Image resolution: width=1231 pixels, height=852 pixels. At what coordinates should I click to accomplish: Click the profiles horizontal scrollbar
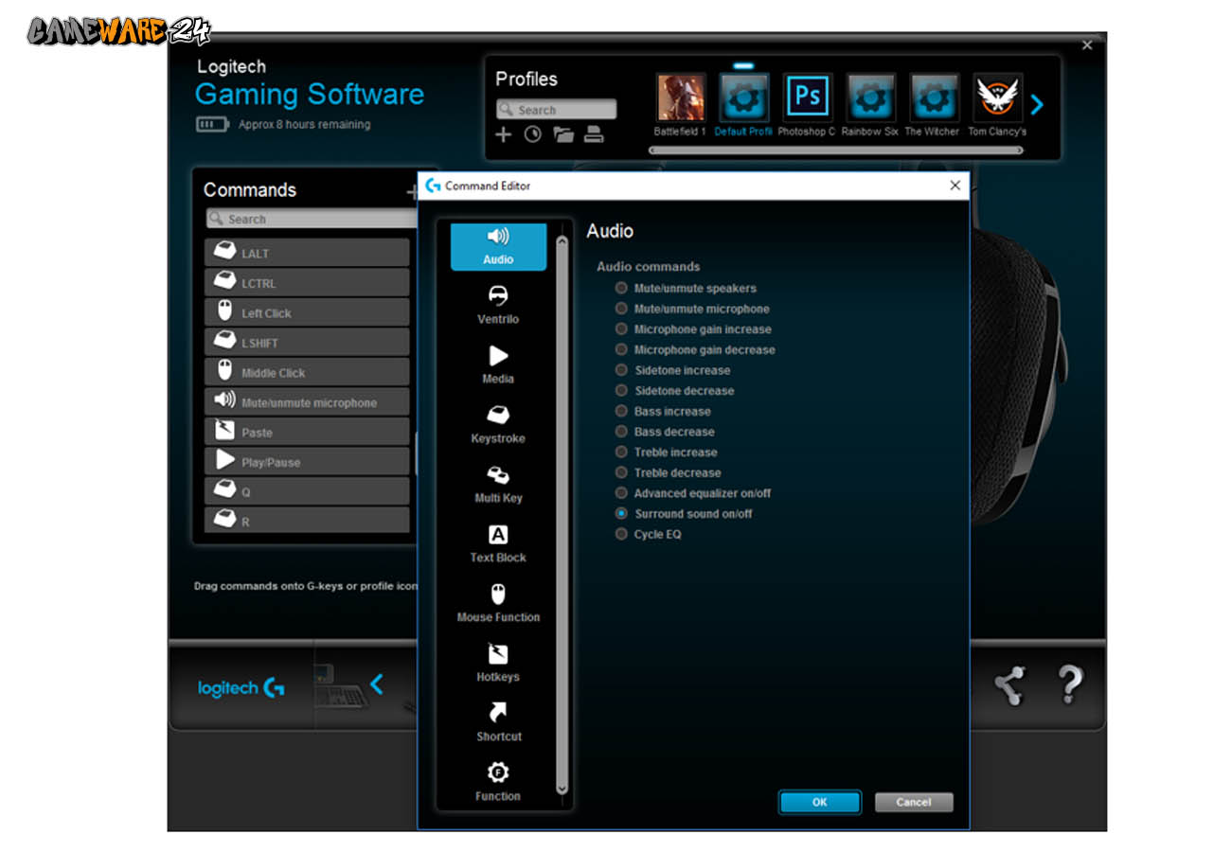pyautogui.click(x=836, y=150)
